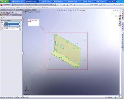124x99 pixels.
Task: Click Zoom to Fit magnifier icon
Action: (58, 10)
